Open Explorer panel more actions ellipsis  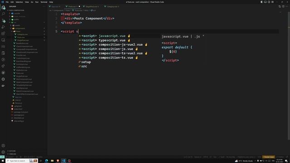[x=44, y=6]
